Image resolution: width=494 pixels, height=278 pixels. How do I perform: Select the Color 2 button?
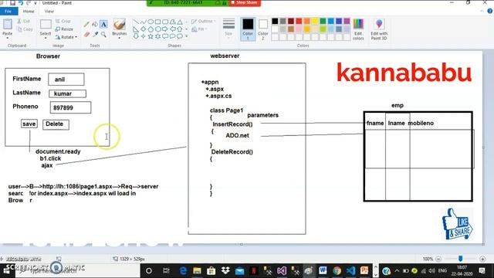coord(263,29)
